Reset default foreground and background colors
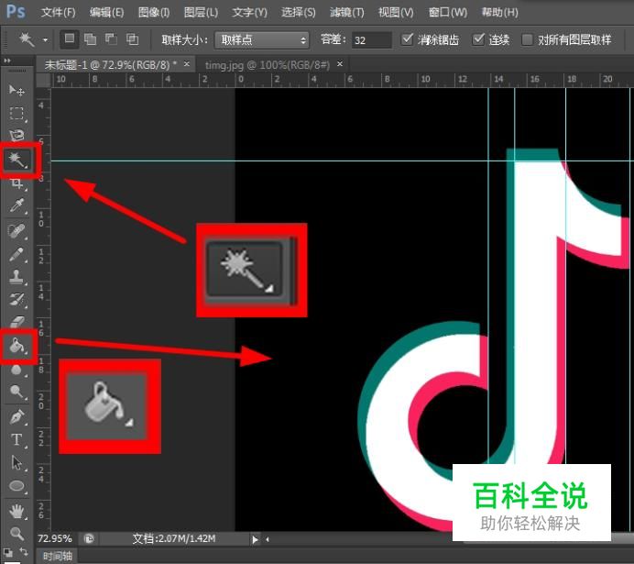Image resolution: width=634 pixels, height=564 pixels. click(7, 552)
